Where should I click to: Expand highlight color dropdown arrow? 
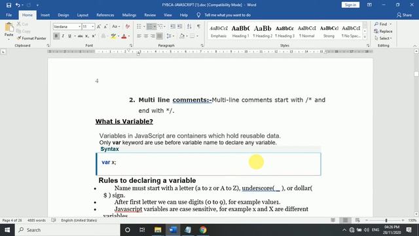118,36
